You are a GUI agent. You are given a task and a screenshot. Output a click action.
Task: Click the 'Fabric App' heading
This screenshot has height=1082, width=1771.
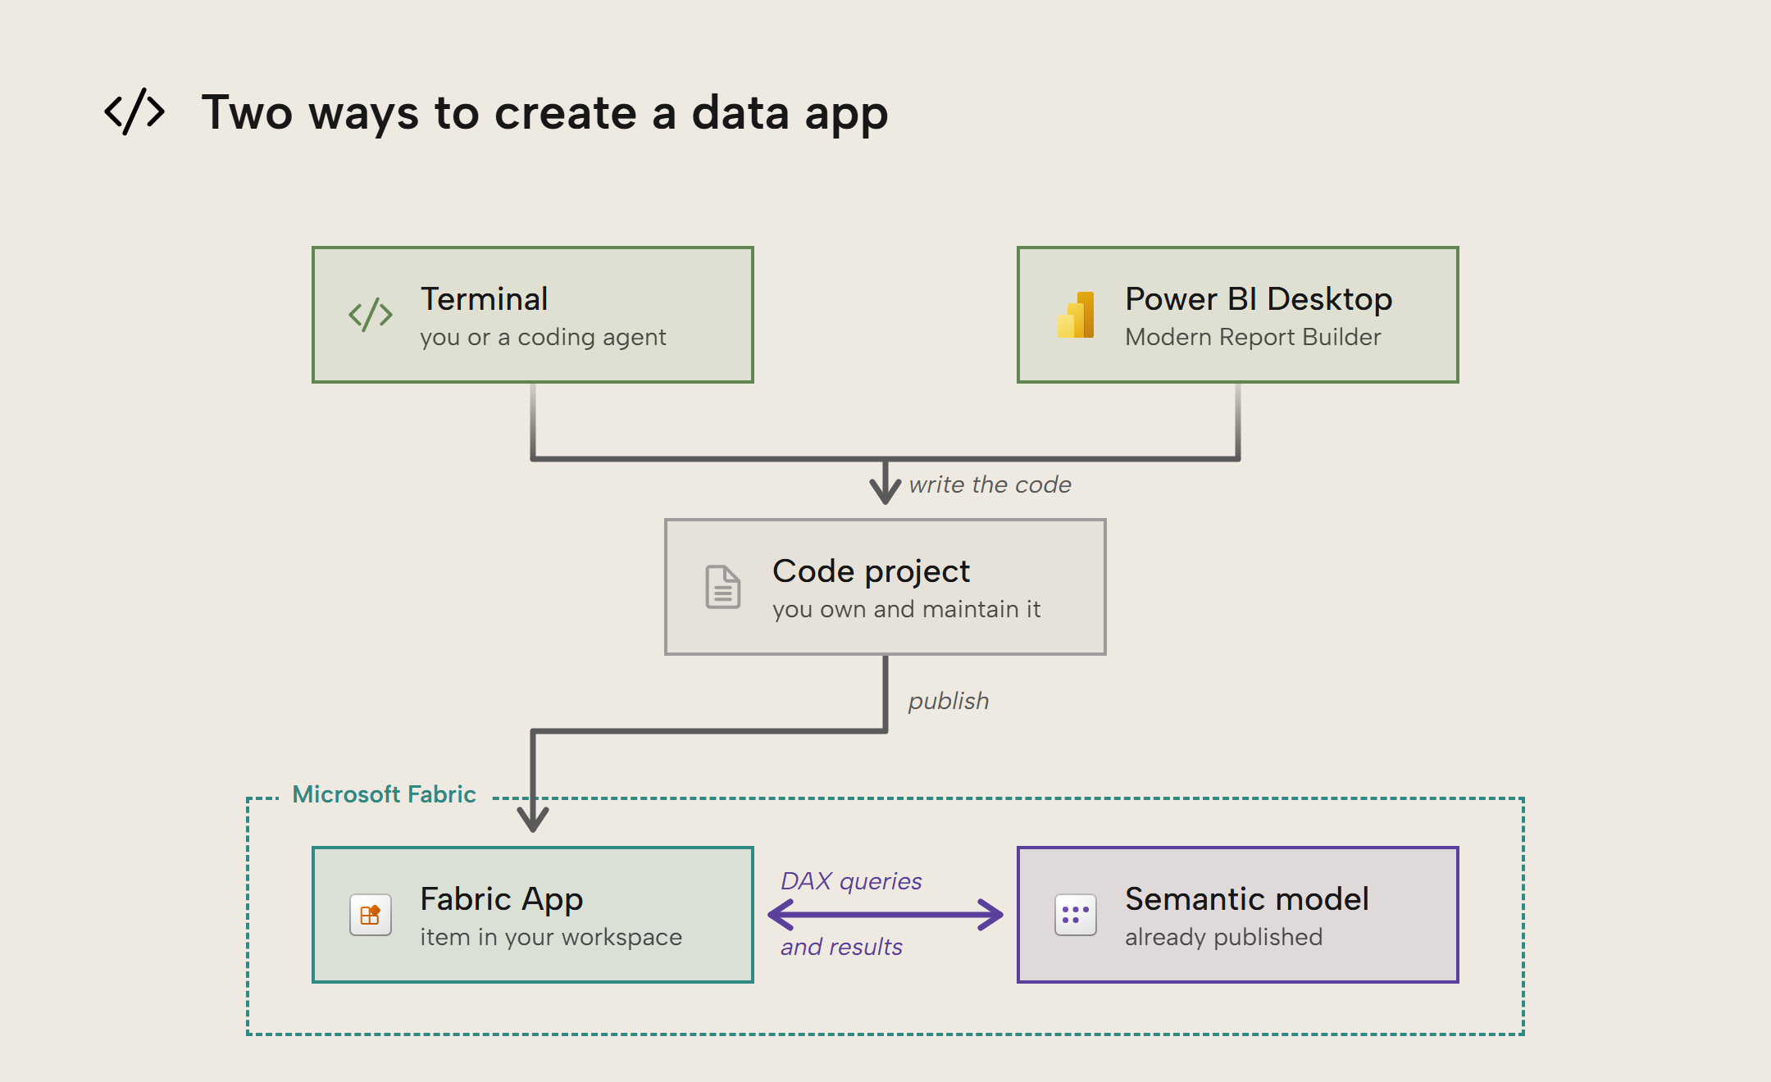tap(501, 899)
